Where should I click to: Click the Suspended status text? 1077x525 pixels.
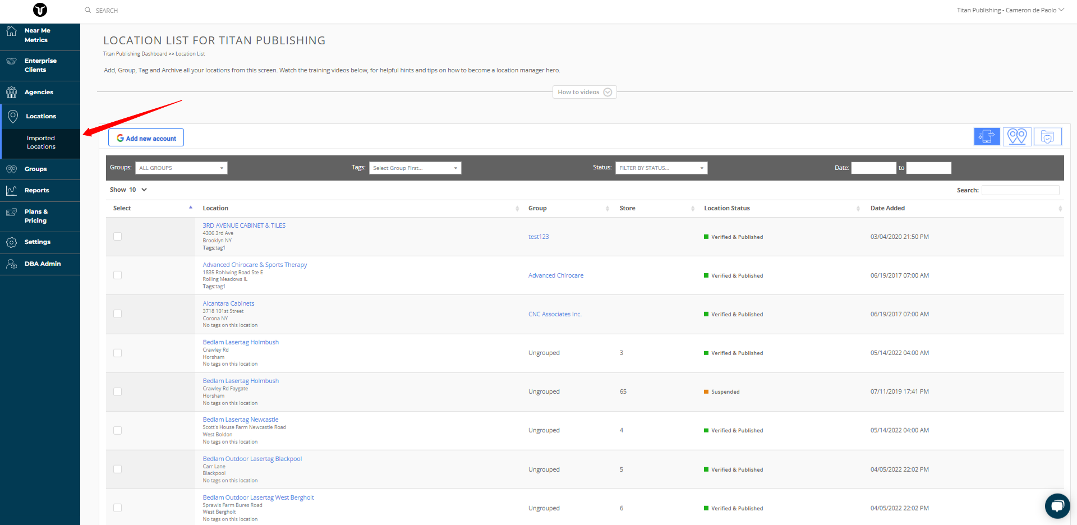pyautogui.click(x=725, y=392)
